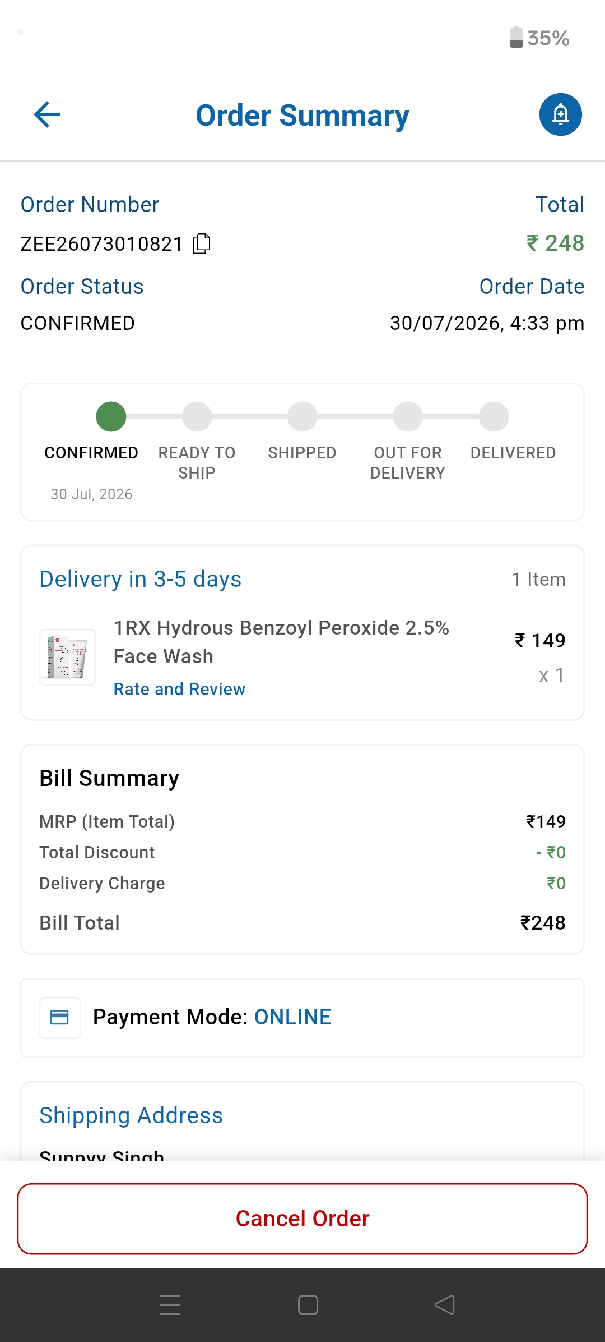Tap the battery status icon
The image size is (605, 1342).
516,38
